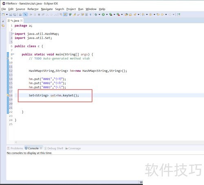This screenshot has height=185, width=204.
Task: Click the 'import java.util.HashMap;' line
Action: pos(37,34)
